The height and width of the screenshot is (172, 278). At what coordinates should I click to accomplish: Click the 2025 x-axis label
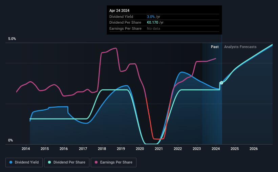[235, 149]
